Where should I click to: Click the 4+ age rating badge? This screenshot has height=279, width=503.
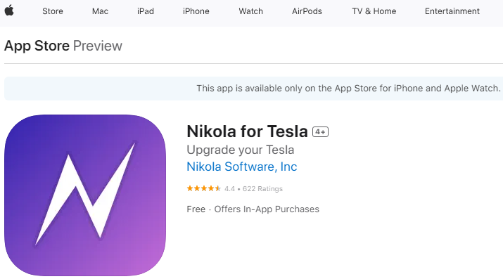tap(321, 132)
